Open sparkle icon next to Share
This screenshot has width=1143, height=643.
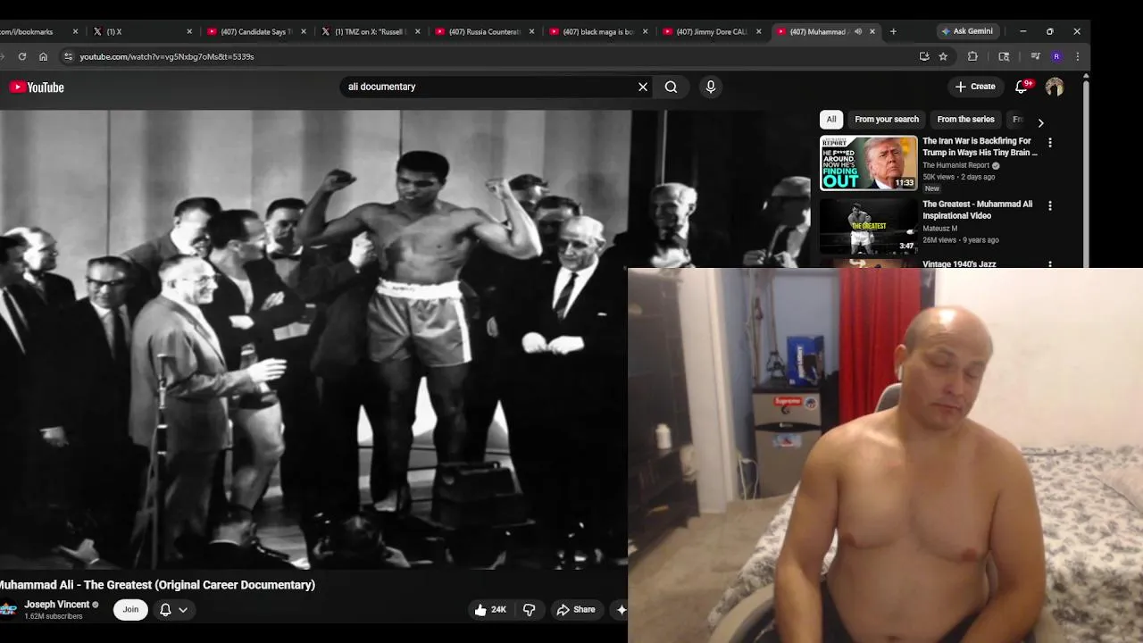[x=622, y=610]
